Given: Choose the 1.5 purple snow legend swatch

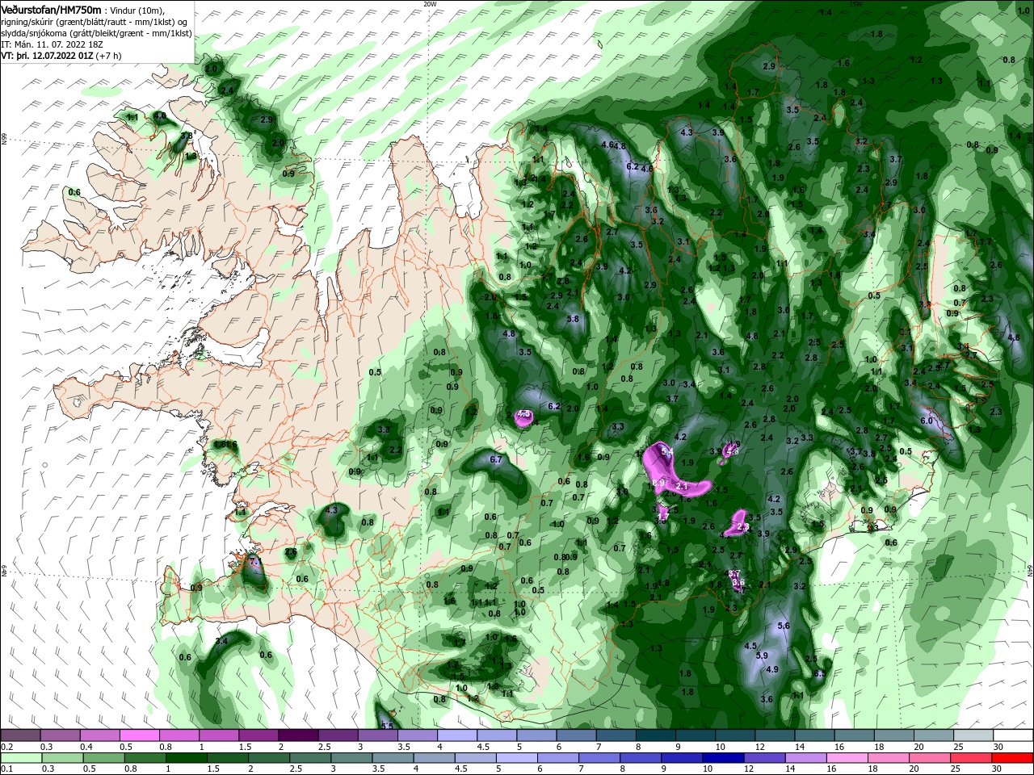Looking at the screenshot, I should 258,735.
